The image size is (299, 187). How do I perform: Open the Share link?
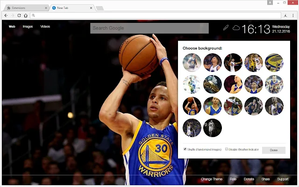click(x=265, y=179)
